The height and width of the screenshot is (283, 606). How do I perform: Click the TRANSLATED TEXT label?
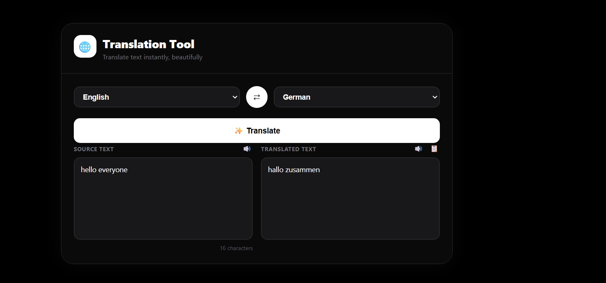(289, 149)
